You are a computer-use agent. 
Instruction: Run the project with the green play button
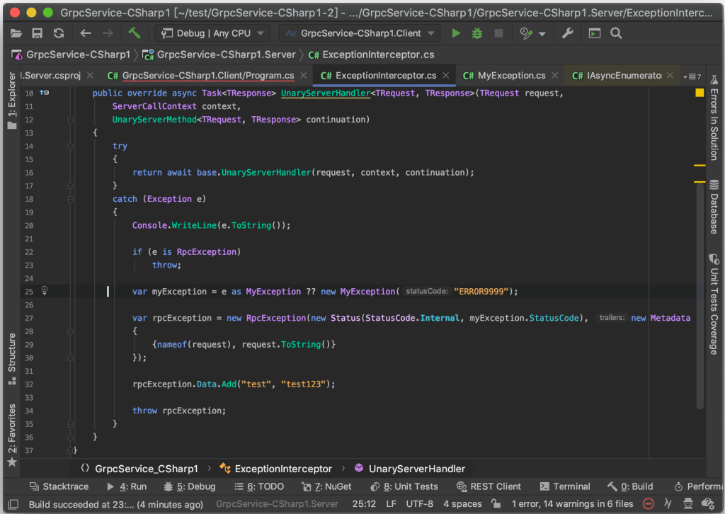(456, 33)
